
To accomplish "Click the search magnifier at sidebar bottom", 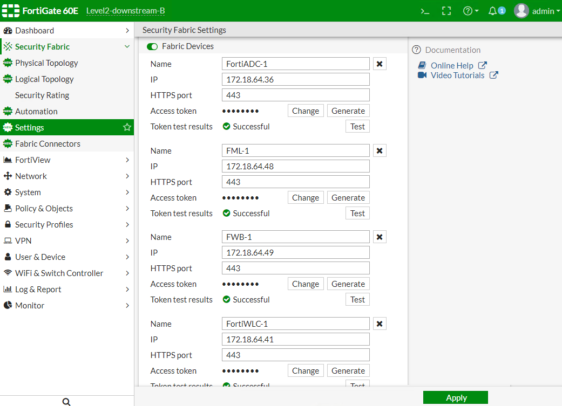I will (66, 402).
